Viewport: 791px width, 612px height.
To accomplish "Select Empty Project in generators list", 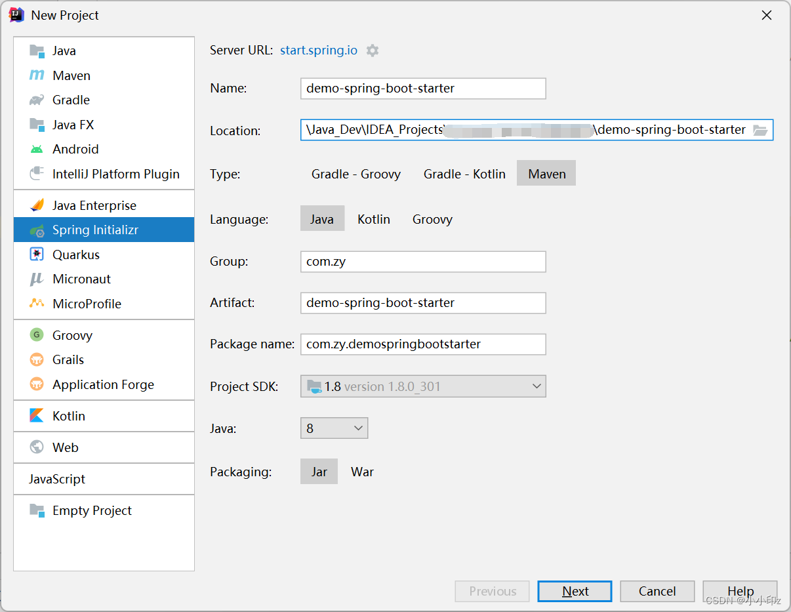I will point(104,510).
